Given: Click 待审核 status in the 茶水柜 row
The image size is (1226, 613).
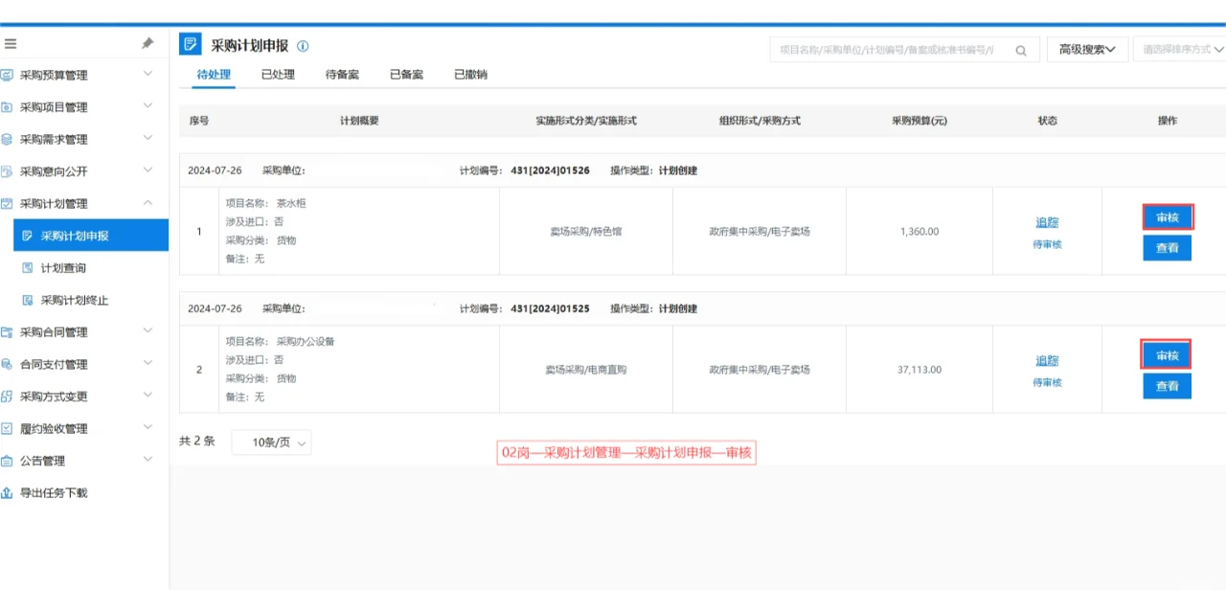Looking at the screenshot, I should [1047, 244].
